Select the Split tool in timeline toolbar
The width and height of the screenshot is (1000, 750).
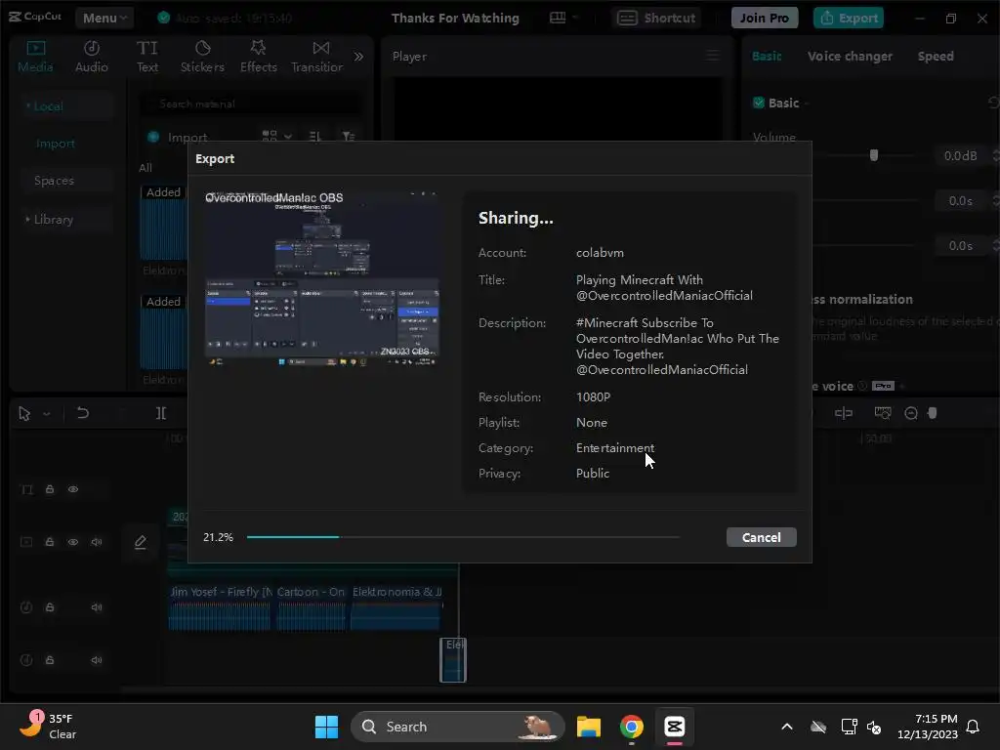click(161, 413)
